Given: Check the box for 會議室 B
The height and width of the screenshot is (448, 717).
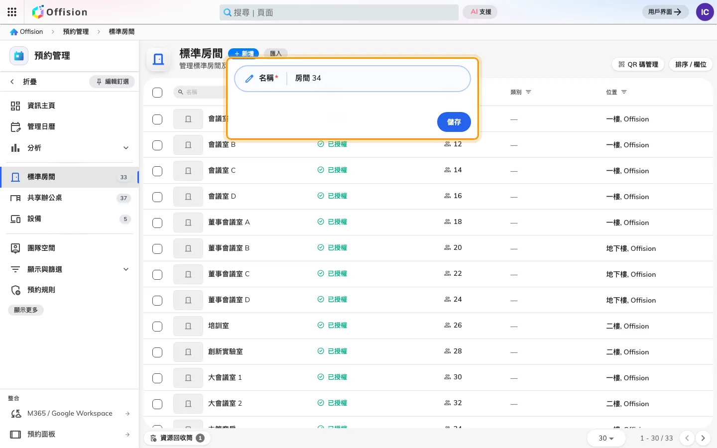Looking at the screenshot, I should point(157,145).
